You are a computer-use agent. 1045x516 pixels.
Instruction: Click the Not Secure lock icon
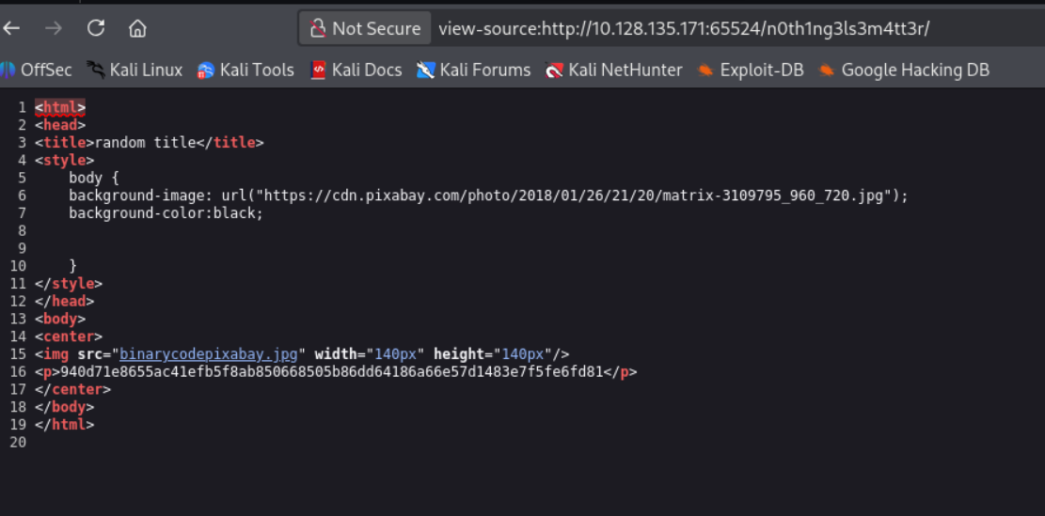pyautogui.click(x=318, y=28)
